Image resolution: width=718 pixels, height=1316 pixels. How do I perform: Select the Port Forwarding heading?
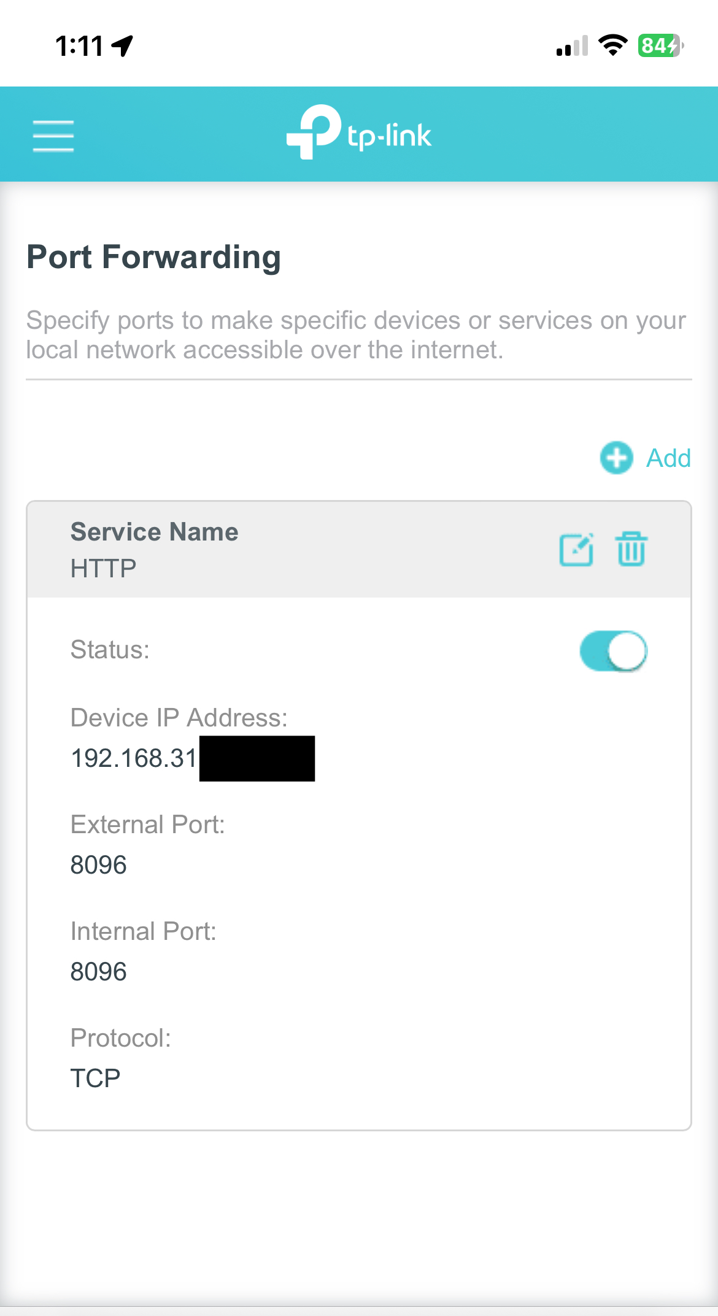coord(154,257)
